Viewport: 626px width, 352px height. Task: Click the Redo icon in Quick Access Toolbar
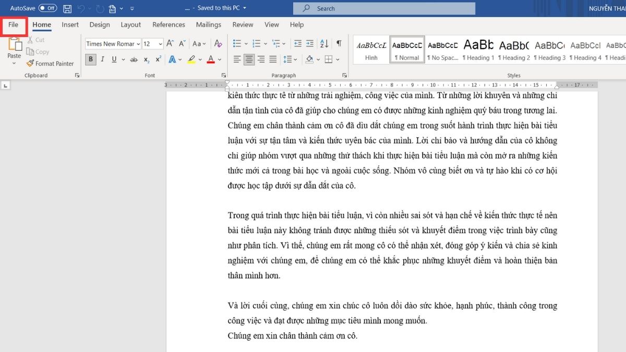tap(100, 8)
